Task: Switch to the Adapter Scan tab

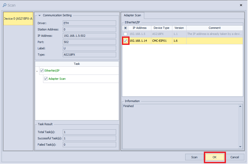Action: pyautogui.click(x=132, y=15)
